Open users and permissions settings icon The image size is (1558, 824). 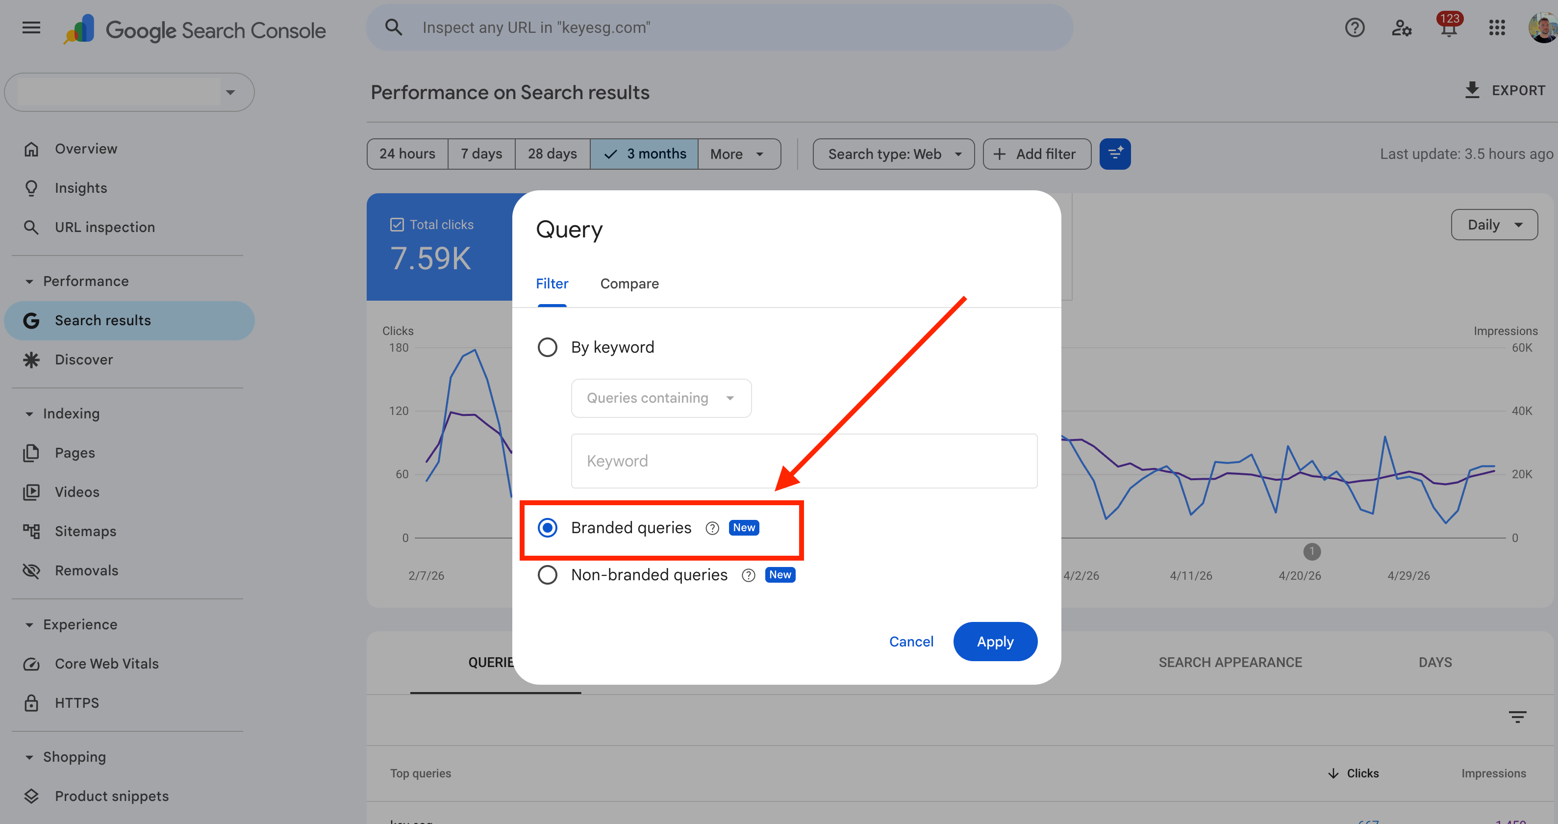pyautogui.click(x=1401, y=28)
